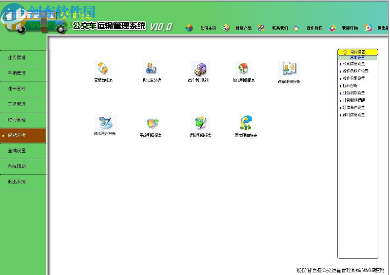Open the 营运台帐表 report icon
This screenshot has height=275, width=390.
coord(103,68)
